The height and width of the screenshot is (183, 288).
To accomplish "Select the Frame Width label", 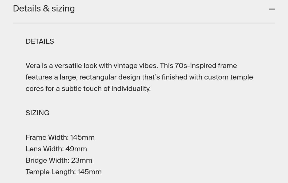I will [47, 137].
